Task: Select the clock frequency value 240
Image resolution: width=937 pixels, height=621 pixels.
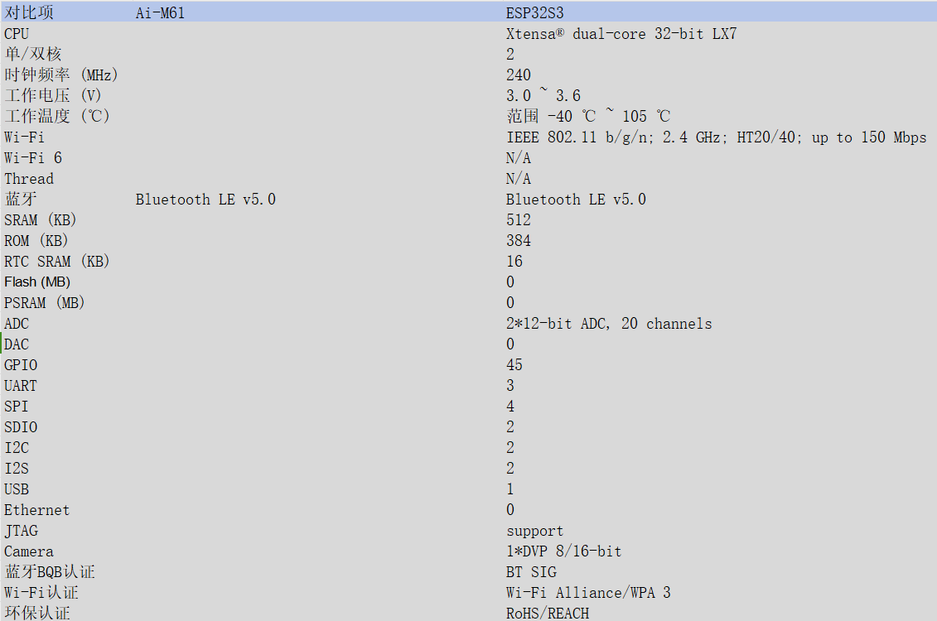Action: 518,75
